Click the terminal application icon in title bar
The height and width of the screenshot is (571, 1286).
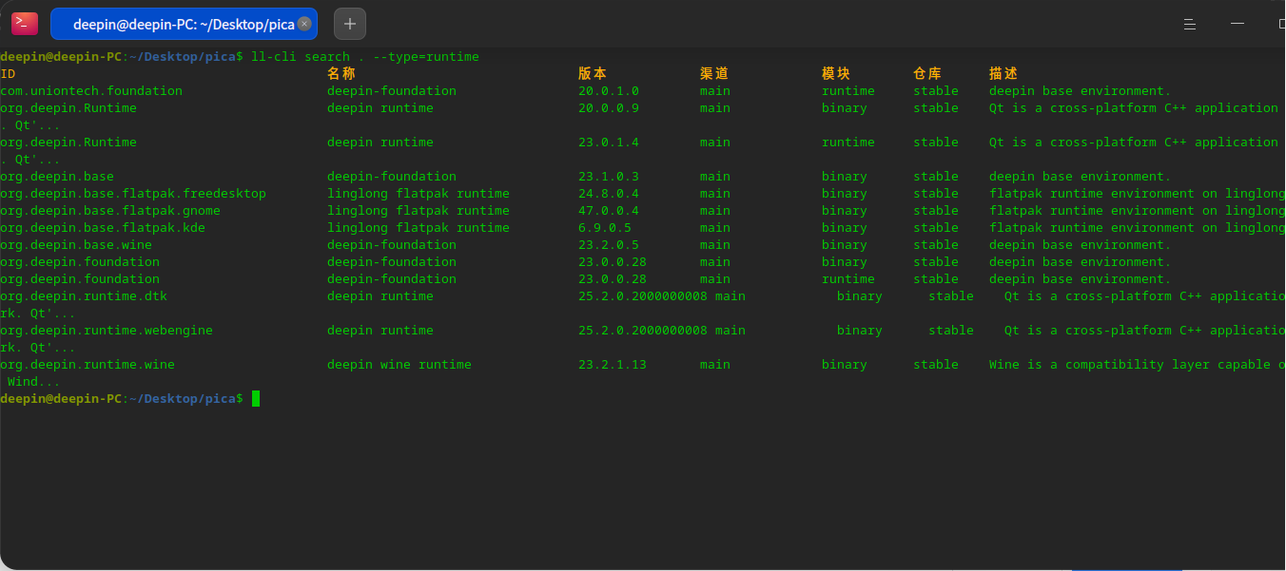(25, 24)
